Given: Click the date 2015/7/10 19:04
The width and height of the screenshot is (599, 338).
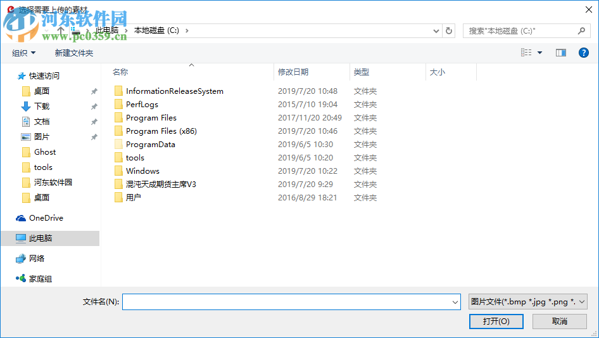Looking at the screenshot, I should pyautogui.click(x=308, y=104).
